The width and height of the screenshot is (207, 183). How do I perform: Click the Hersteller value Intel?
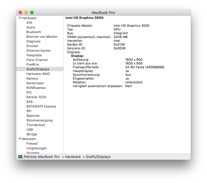117,41
